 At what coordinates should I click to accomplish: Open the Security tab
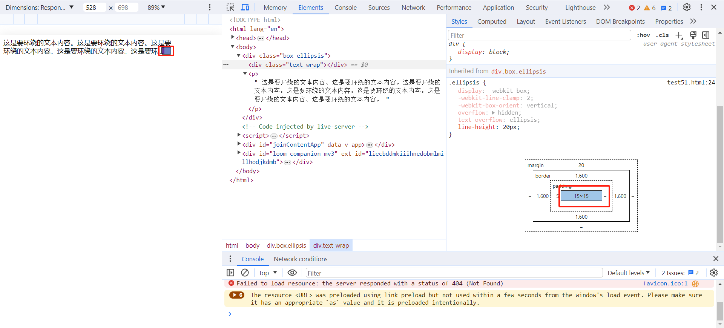pos(537,8)
